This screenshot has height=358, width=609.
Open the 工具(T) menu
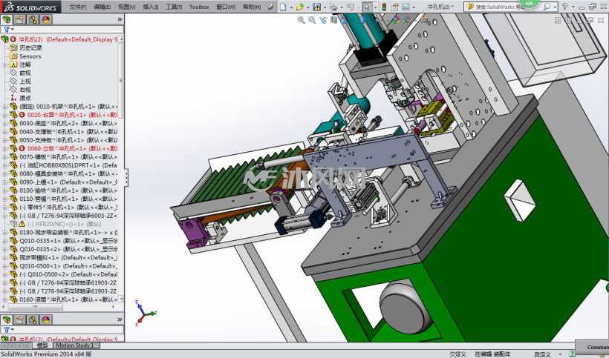174,7
